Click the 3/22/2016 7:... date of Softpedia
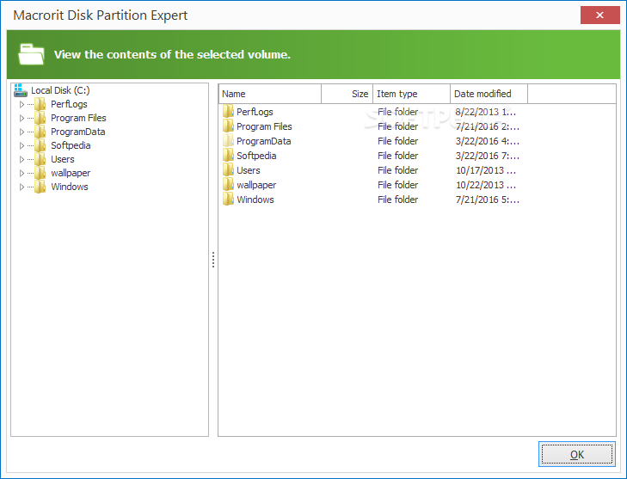The image size is (627, 479). click(488, 156)
